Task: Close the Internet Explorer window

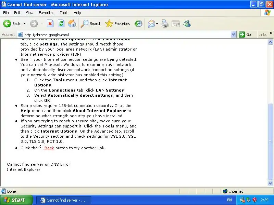Action: click(x=270, y=4)
